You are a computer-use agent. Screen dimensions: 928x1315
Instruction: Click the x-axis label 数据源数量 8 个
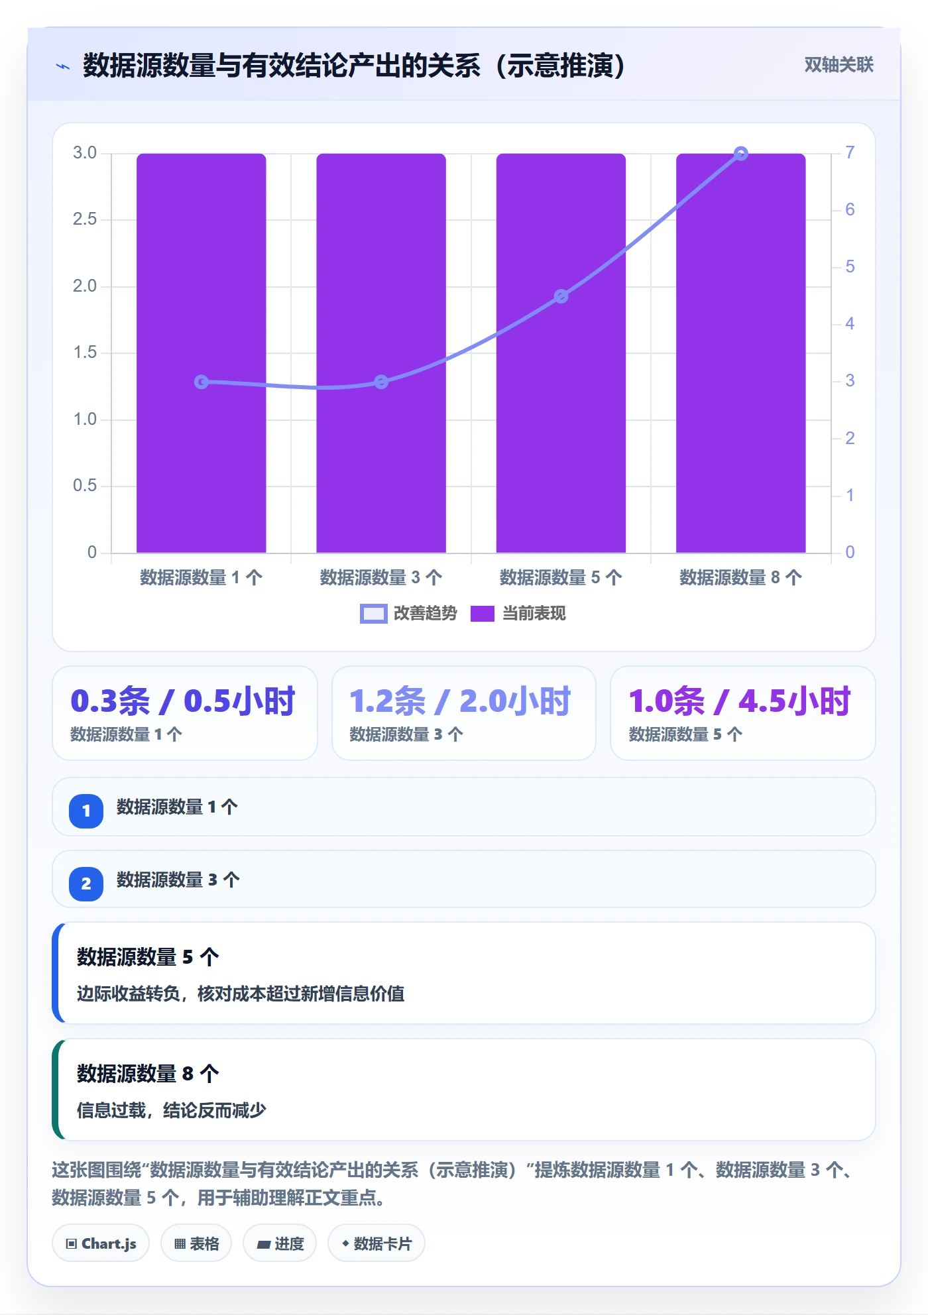(741, 577)
